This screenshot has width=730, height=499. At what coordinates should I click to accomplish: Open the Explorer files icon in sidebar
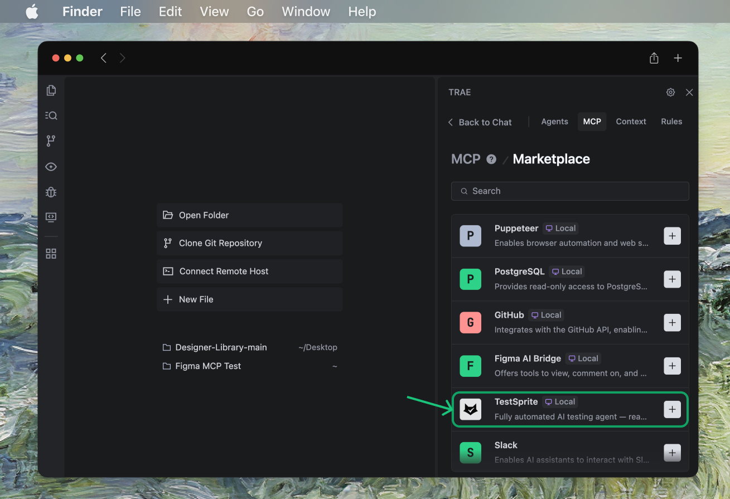pos(51,90)
